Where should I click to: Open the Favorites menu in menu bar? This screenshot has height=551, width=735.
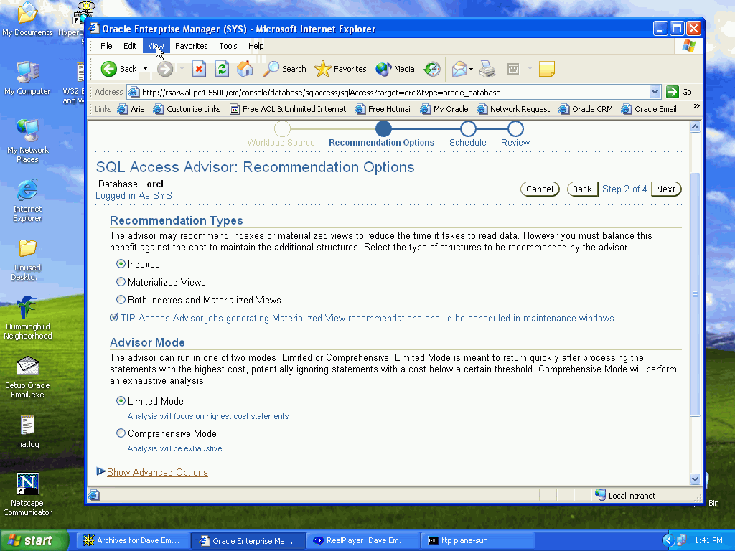(x=192, y=46)
